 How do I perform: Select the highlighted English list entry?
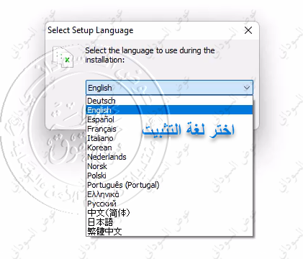click(x=169, y=110)
